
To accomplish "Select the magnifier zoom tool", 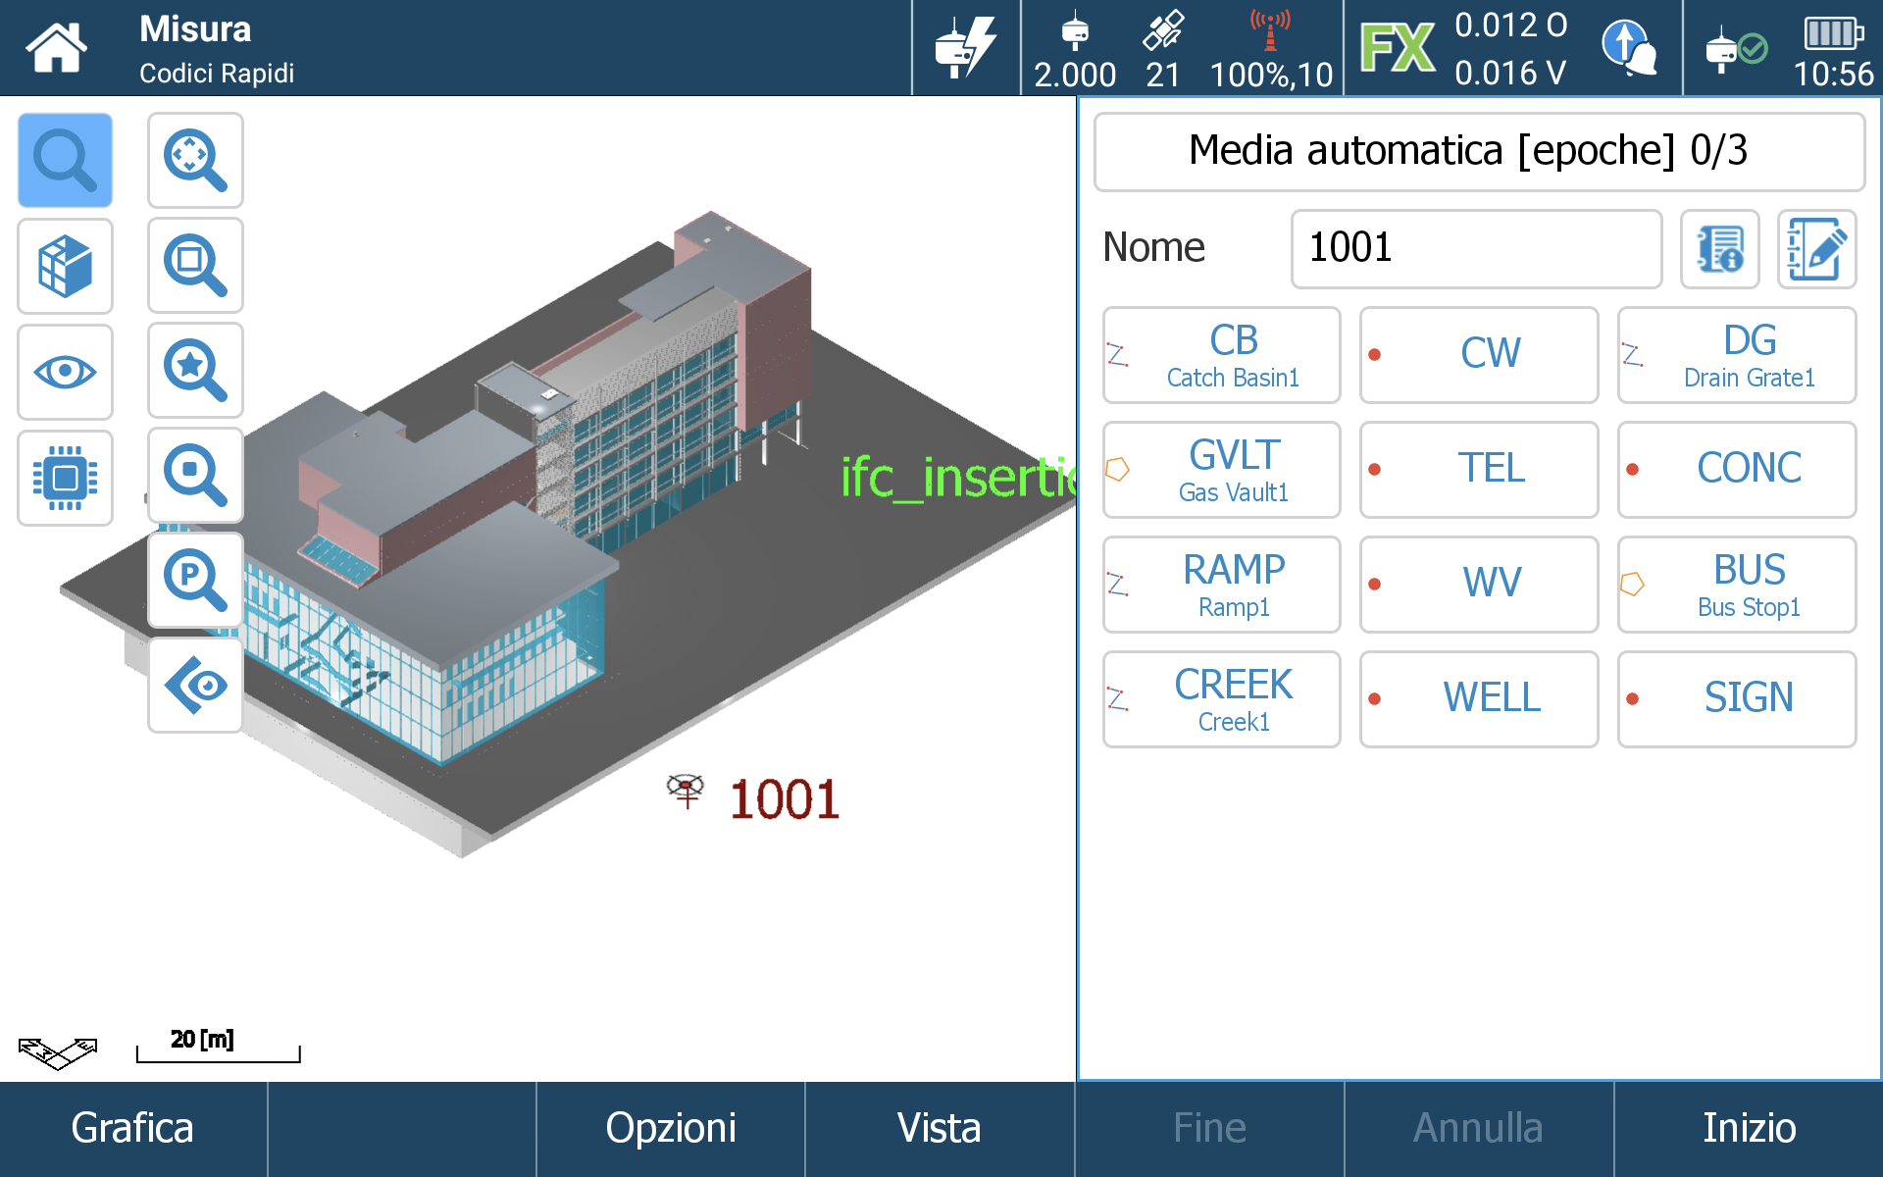I will coord(65,160).
